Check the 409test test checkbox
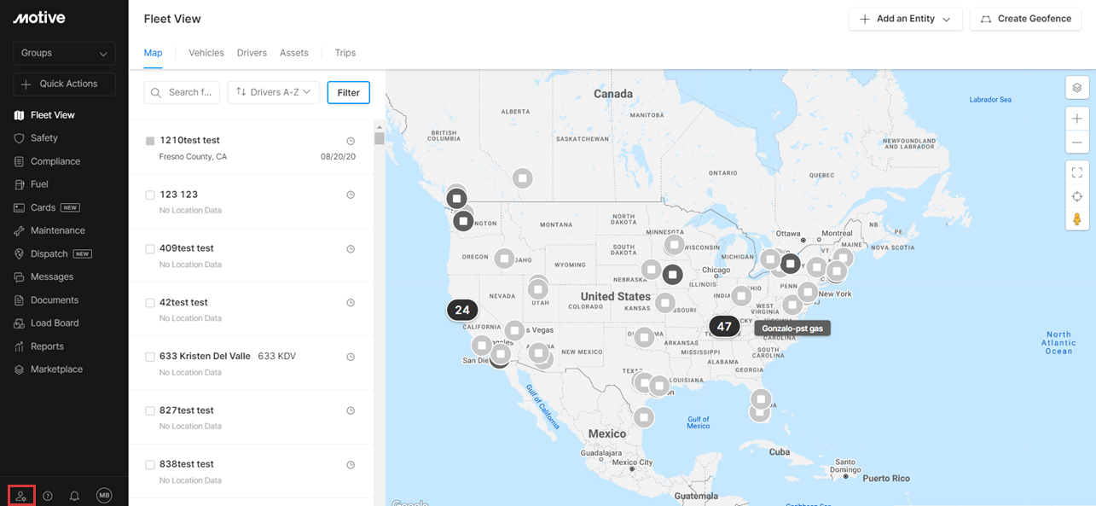 tap(150, 249)
